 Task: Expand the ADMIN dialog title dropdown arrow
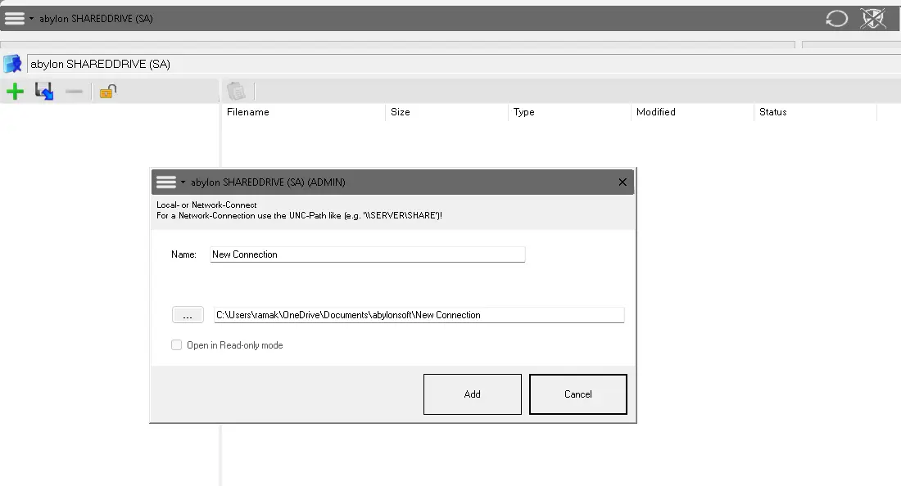[x=183, y=182]
